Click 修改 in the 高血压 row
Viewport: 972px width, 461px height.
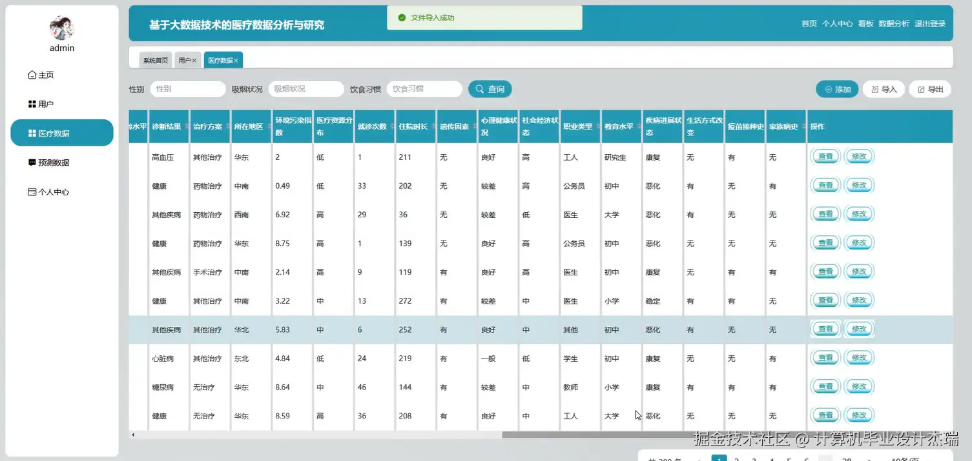[x=859, y=157]
